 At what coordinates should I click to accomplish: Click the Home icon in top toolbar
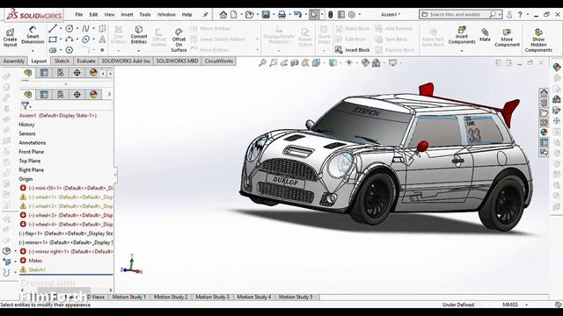[223, 15]
